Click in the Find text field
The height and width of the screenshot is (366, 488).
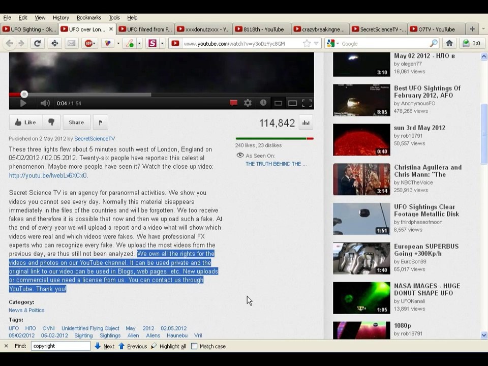point(60,346)
